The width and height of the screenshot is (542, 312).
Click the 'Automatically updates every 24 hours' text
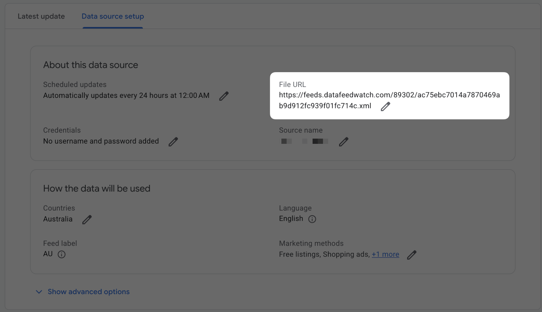tap(126, 95)
